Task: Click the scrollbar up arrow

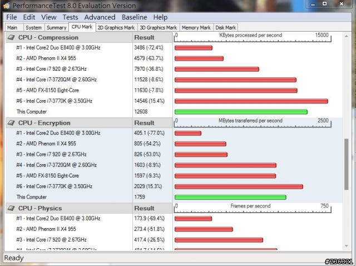Action: 346,36
